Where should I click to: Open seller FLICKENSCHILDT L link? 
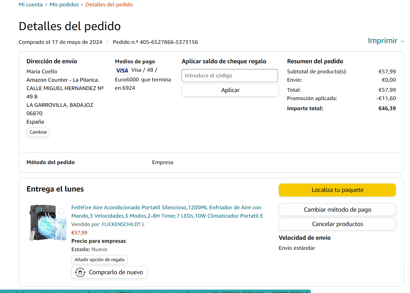[x=123, y=224]
